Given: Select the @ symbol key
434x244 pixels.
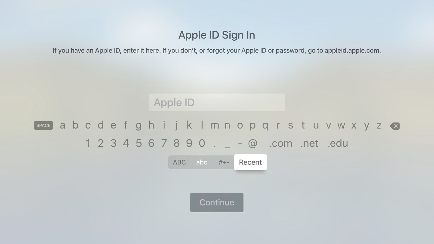Looking at the screenshot, I should [x=253, y=143].
